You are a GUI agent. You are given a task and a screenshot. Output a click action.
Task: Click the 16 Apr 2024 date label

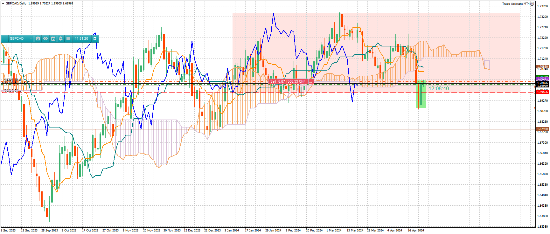pyautogui.click(x=416, y=231)
